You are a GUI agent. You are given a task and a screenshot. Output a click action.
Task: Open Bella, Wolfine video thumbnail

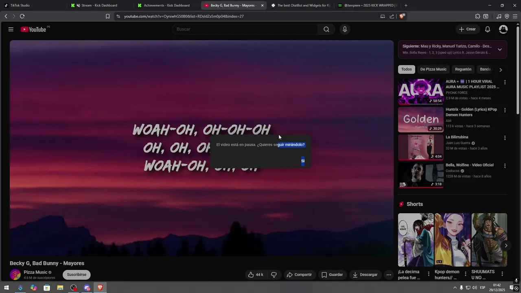click(x=421, y=175)
